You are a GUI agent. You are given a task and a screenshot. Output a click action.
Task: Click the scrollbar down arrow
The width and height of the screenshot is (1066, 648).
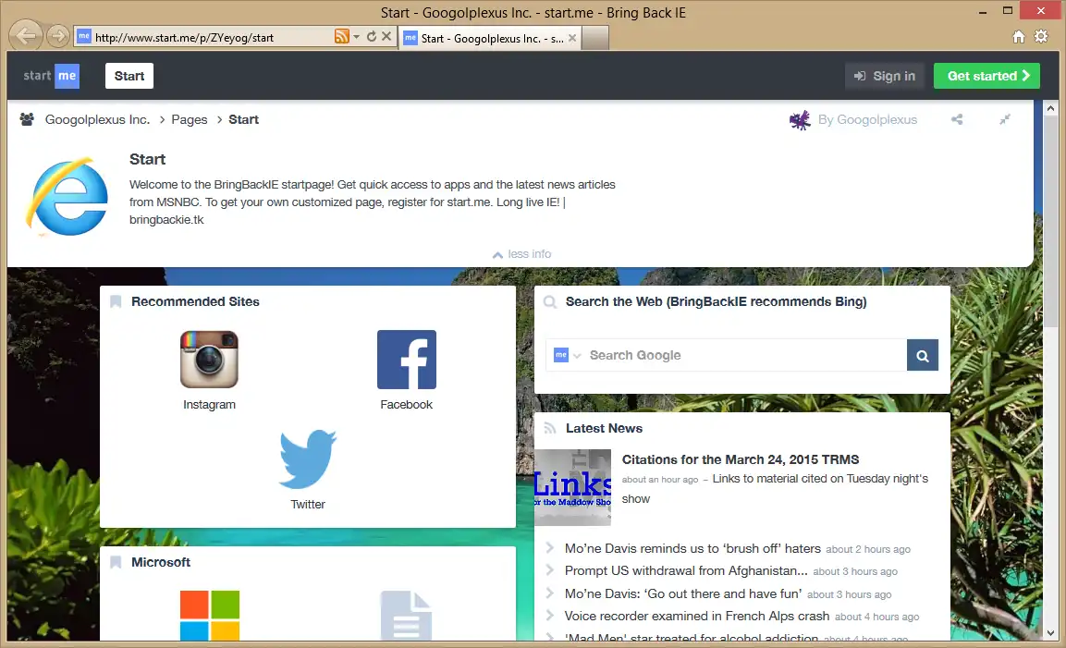[x=1050, y=632]
